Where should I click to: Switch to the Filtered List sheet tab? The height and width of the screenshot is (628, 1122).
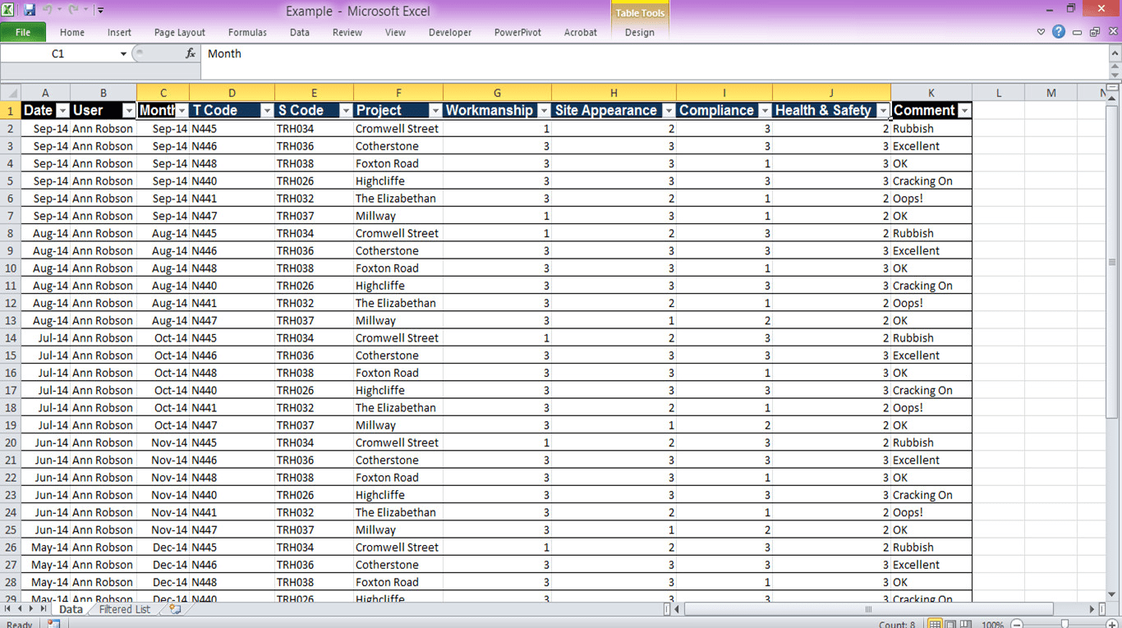(123, 609)
